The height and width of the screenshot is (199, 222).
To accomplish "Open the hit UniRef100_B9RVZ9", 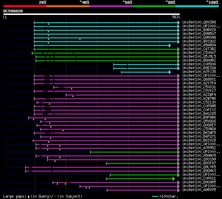I will 199,30.
